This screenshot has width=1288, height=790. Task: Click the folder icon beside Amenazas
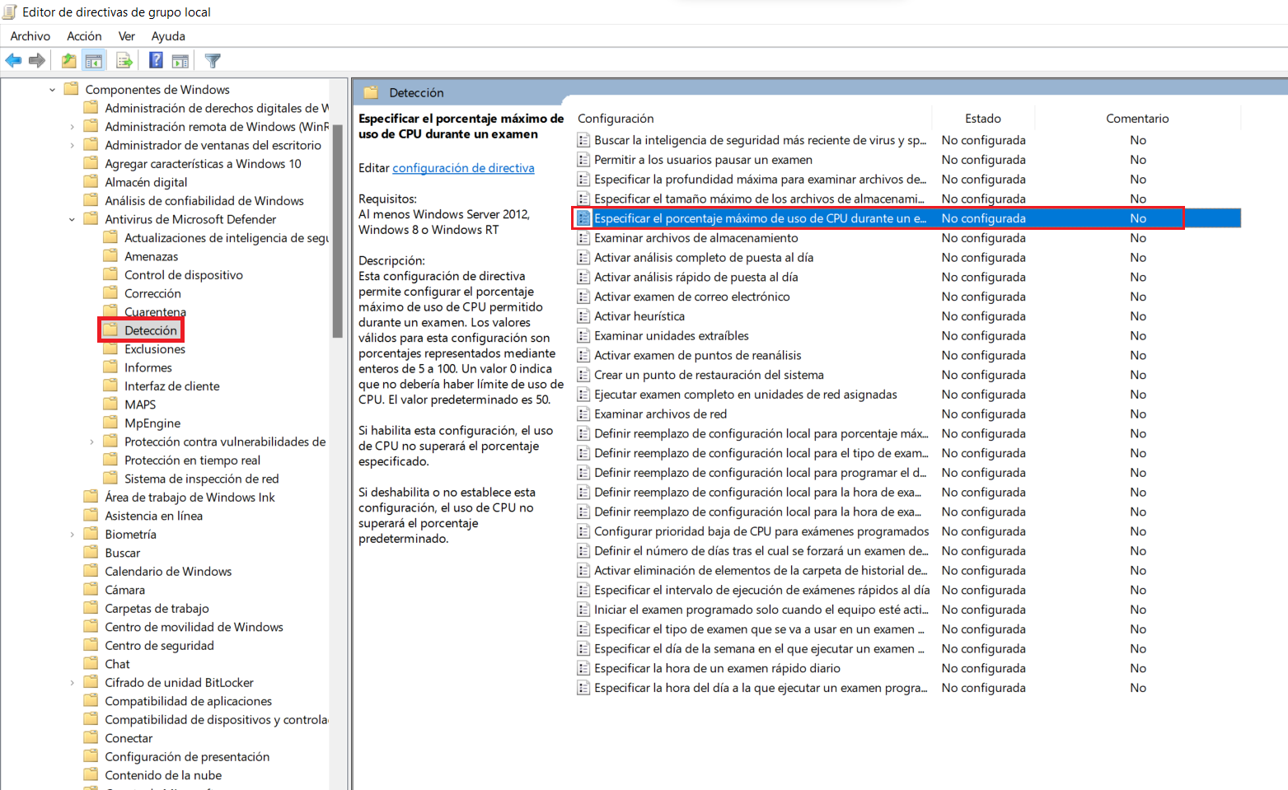[110, 255]
